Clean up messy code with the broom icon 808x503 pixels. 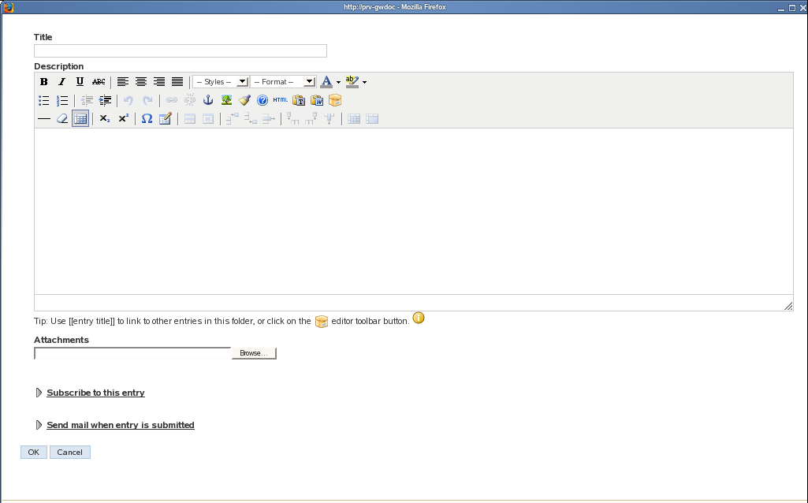click(244, 100)
